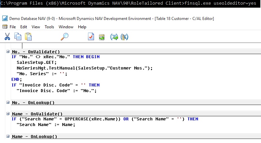
Task: Click the Paste clipboard icon
Action: point(28,37)
